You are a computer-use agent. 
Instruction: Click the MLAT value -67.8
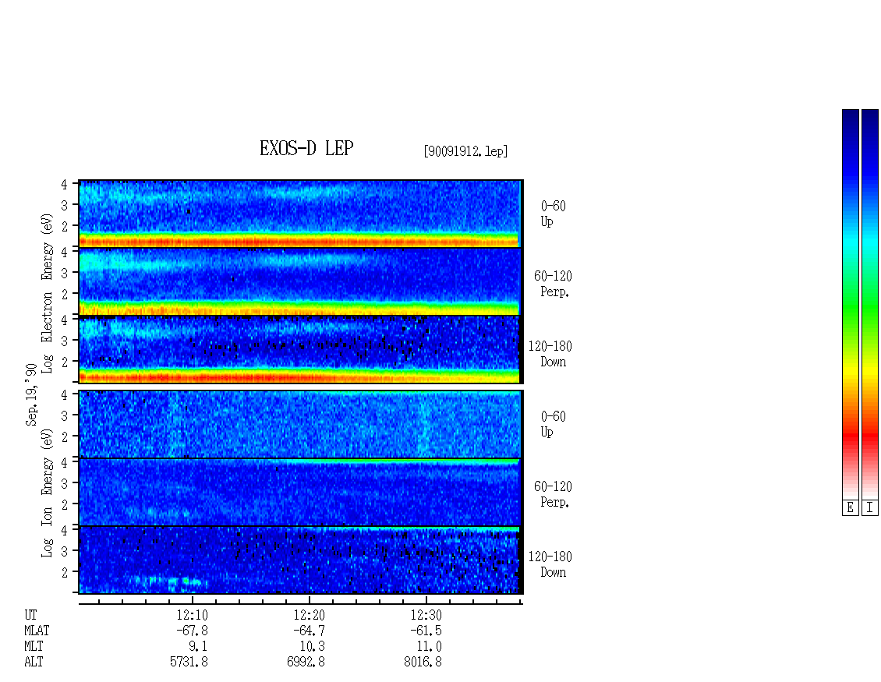192,631
